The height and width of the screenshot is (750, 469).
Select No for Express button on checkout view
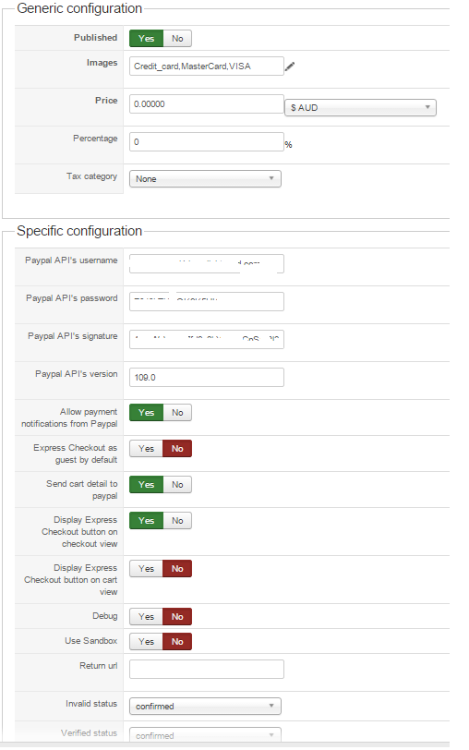coord(177,520)
